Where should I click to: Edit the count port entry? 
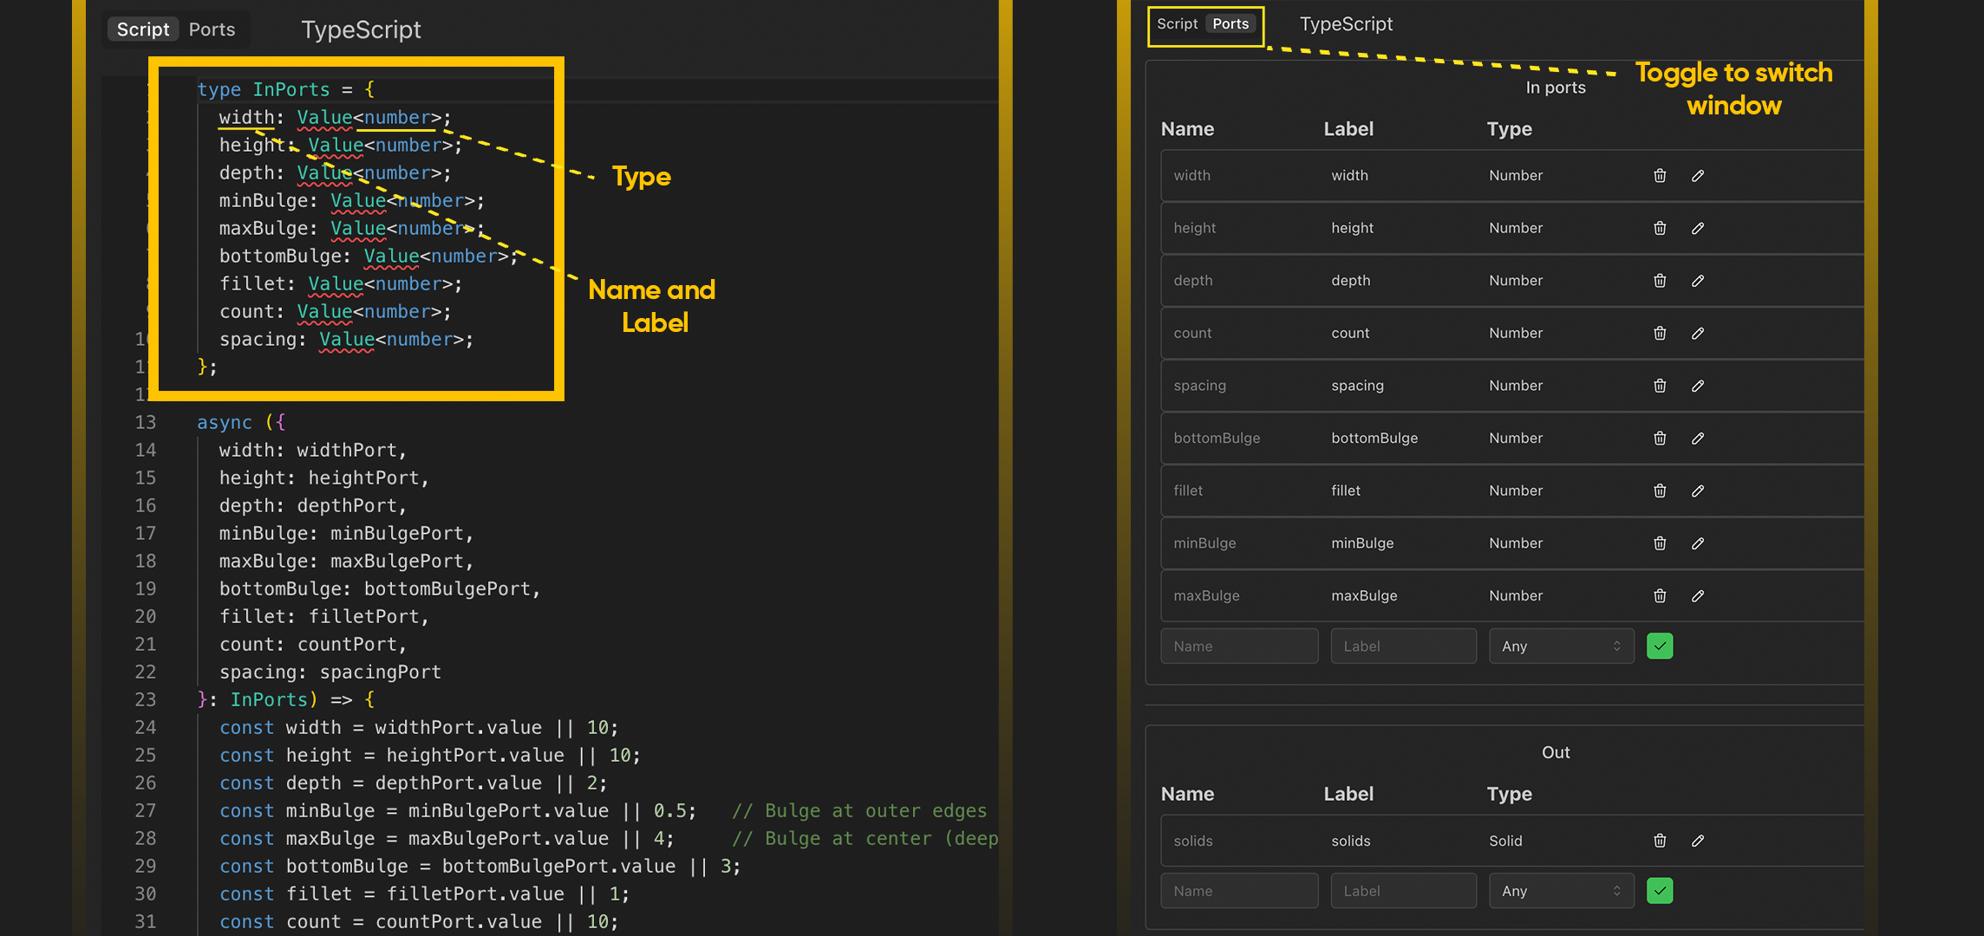click(x=1698, y=334)
